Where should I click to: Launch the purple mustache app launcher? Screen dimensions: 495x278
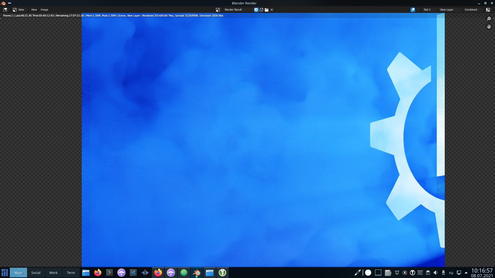[121, 273]
